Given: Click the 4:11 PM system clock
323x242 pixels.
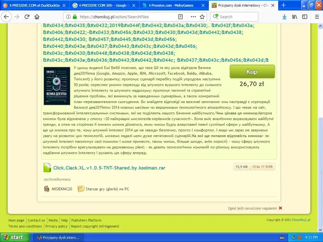Looking at the screenshot, I should [x=311, y=238].
